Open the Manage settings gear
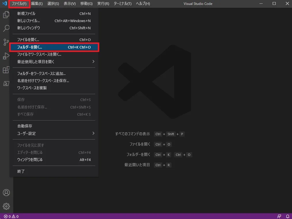Image resolution: width=292 pixels, height=219 pixels. tap(6, 206)
